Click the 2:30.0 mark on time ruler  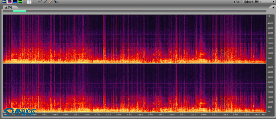(x=129, y=115)
